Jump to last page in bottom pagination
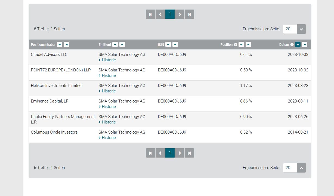334x196 pixels. pos(190,153)
